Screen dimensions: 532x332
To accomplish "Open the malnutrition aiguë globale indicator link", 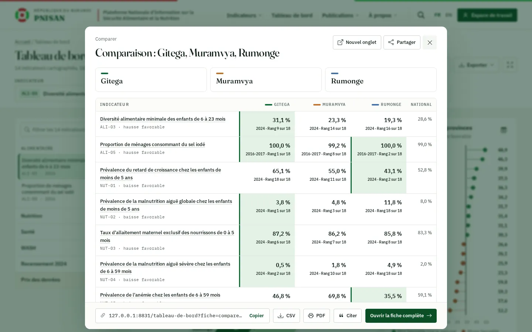I will (166, 205).
